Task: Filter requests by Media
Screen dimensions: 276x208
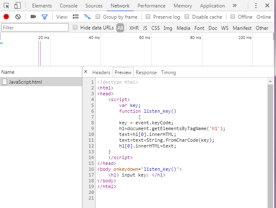Action: click(x=183, y=28)
